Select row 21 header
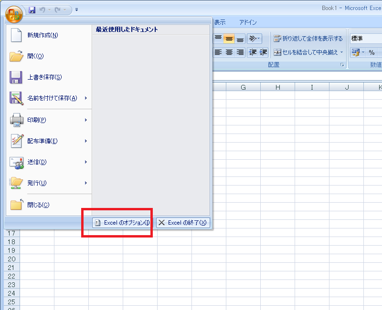The height and width of the screenshot is (310, 382). (x=11, y=268)
